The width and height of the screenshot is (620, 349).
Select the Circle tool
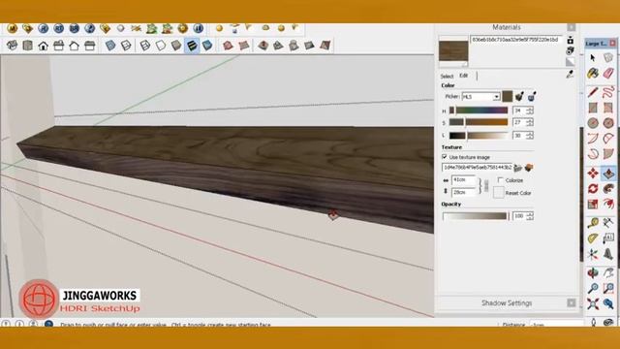click(x=592, y=123)
